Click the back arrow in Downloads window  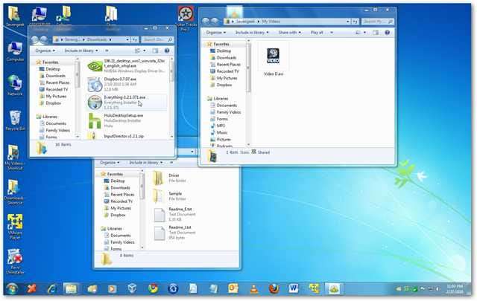pyautogui.click(x=35, y=39)
